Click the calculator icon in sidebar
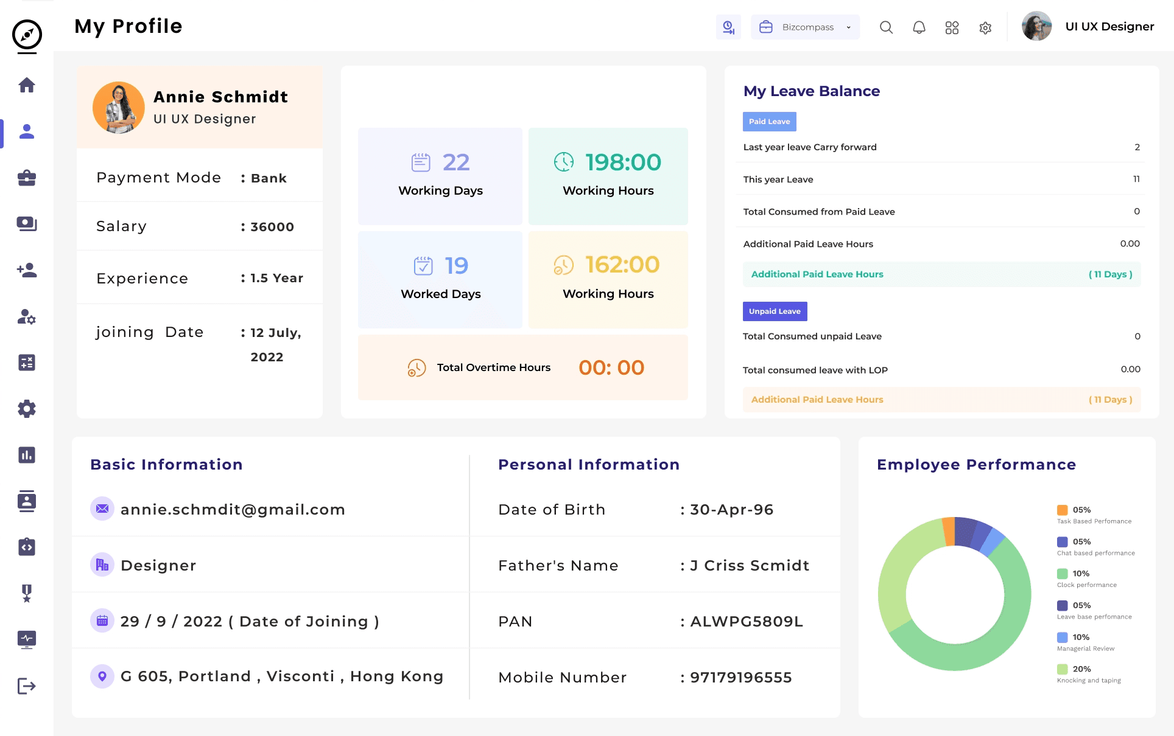Viewport: 1174px width, 736px height. tap(27, 363)
